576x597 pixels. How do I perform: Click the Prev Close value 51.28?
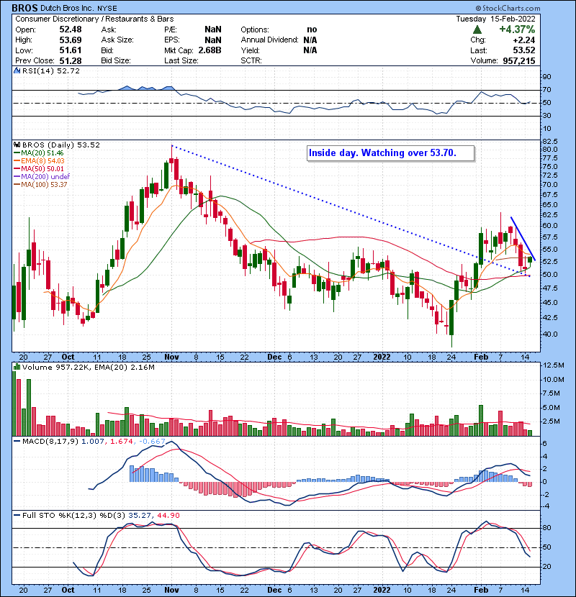(x=71, y=60)
